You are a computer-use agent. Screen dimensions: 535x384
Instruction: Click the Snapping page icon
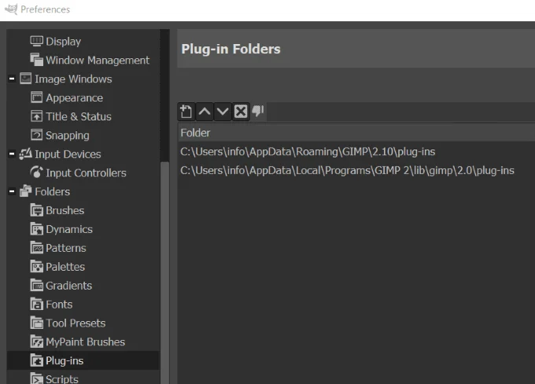click(36, 135)
